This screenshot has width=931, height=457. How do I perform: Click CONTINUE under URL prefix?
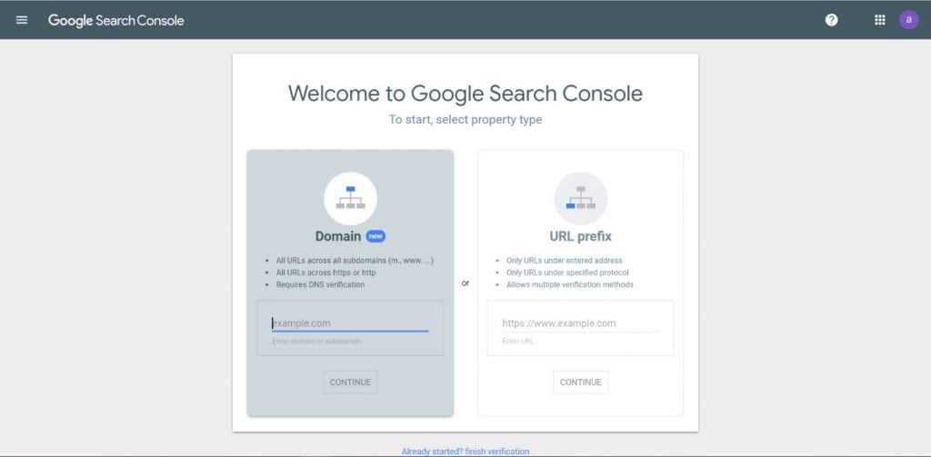[x=581, y=382]
